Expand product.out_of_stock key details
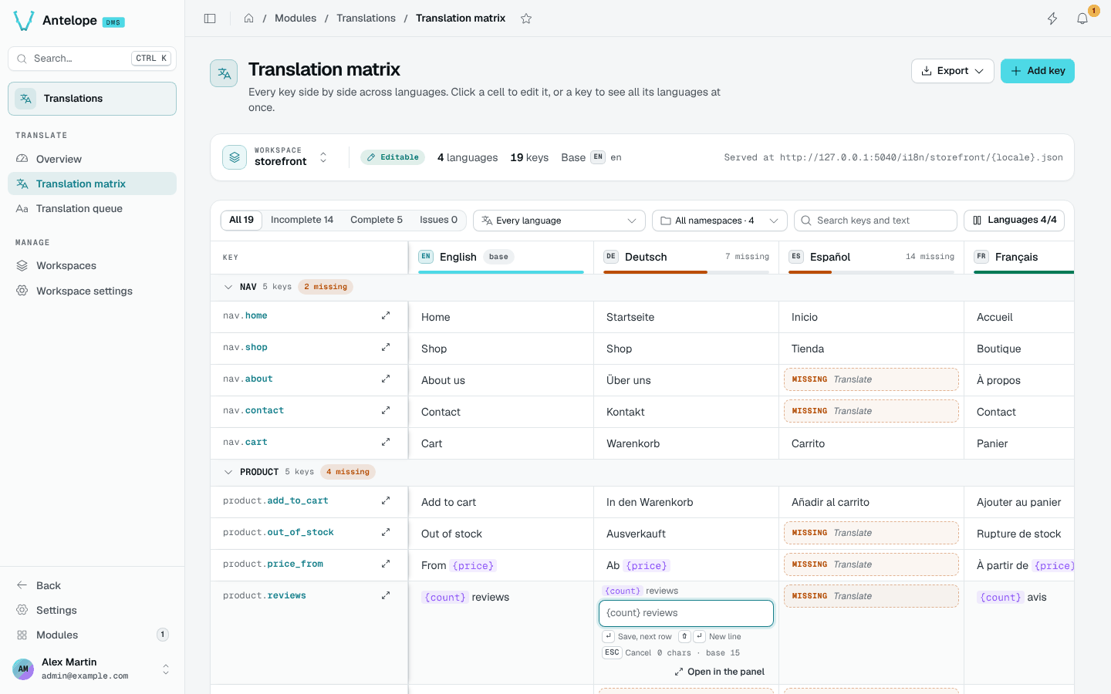 point(386,532)
